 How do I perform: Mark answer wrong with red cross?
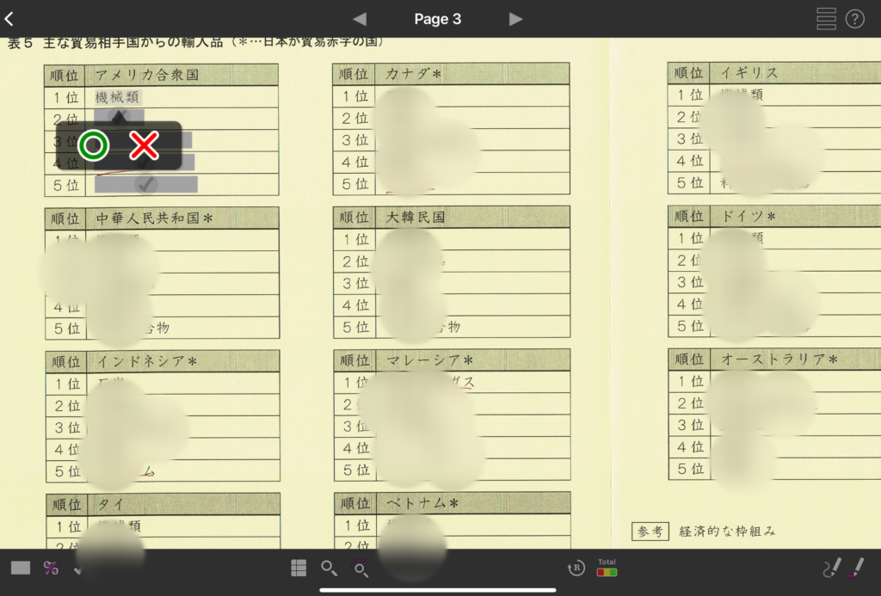[145, 146]
